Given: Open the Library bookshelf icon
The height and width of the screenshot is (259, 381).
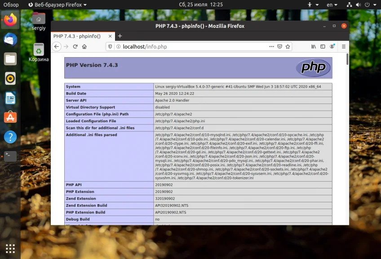Looking at the screenshot, I should click(314, 46).
